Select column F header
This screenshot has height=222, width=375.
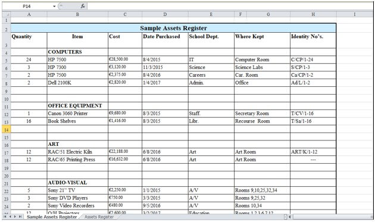[x=240, y=14]
